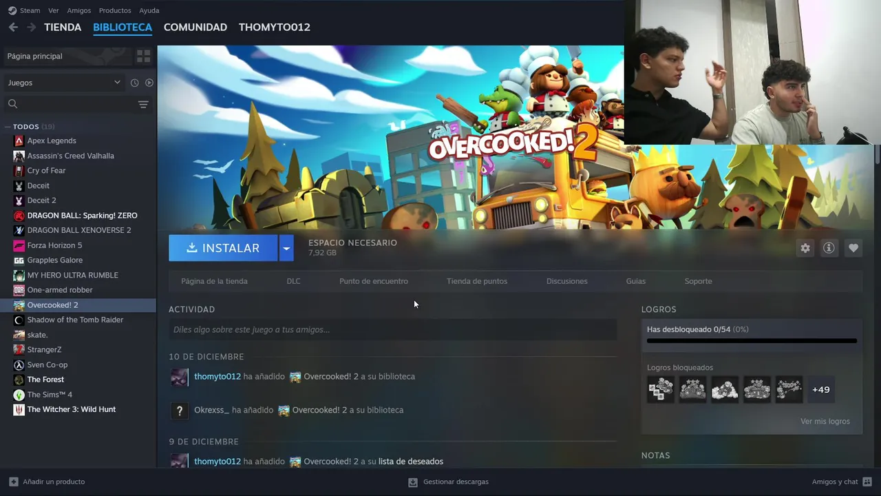This screenshot has height=496, width=881.
Task: Open the Soporte tab
Action: (698, 281)
